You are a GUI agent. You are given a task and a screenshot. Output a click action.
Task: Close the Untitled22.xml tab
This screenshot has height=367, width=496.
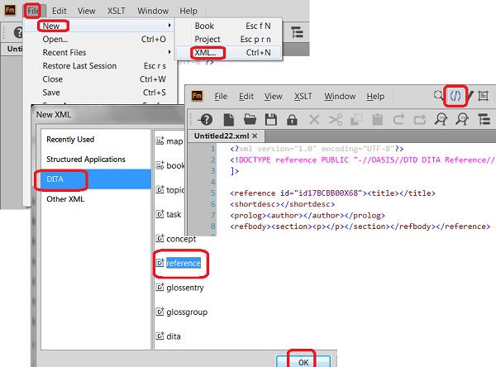(255, 136)
